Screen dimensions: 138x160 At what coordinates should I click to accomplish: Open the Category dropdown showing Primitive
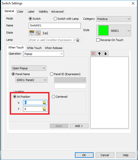pyautogui.click(x=114, y=19)
